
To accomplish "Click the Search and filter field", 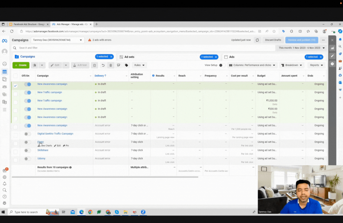I will point(143,48).
